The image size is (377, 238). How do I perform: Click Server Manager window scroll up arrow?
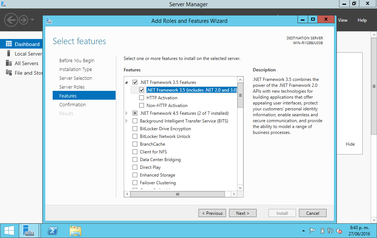(374, 35)
